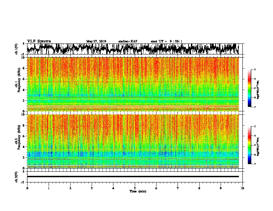Click the '2' frequency tick on ch.2 spectrogram
This screenshot has width=273, height=211.
tap(24, 158)
